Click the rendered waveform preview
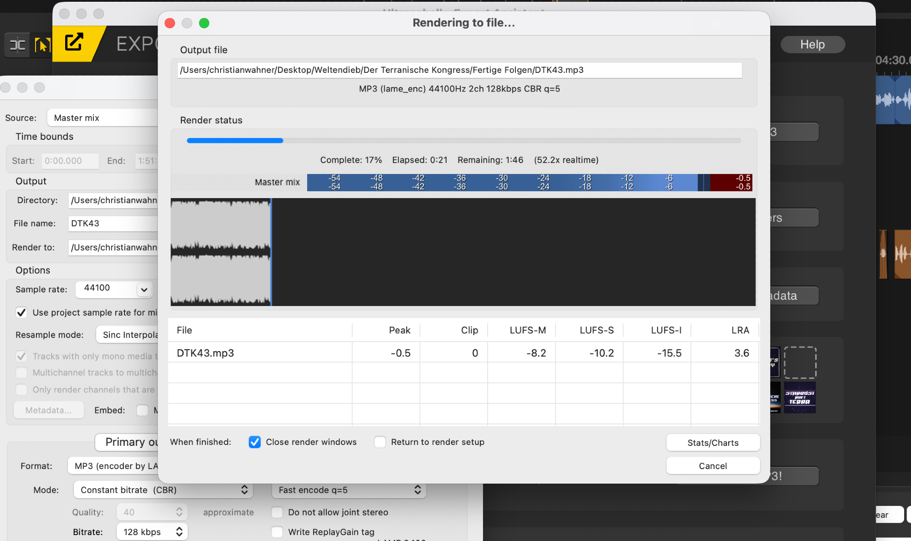 pyautogui.click(x=463, y=252)
